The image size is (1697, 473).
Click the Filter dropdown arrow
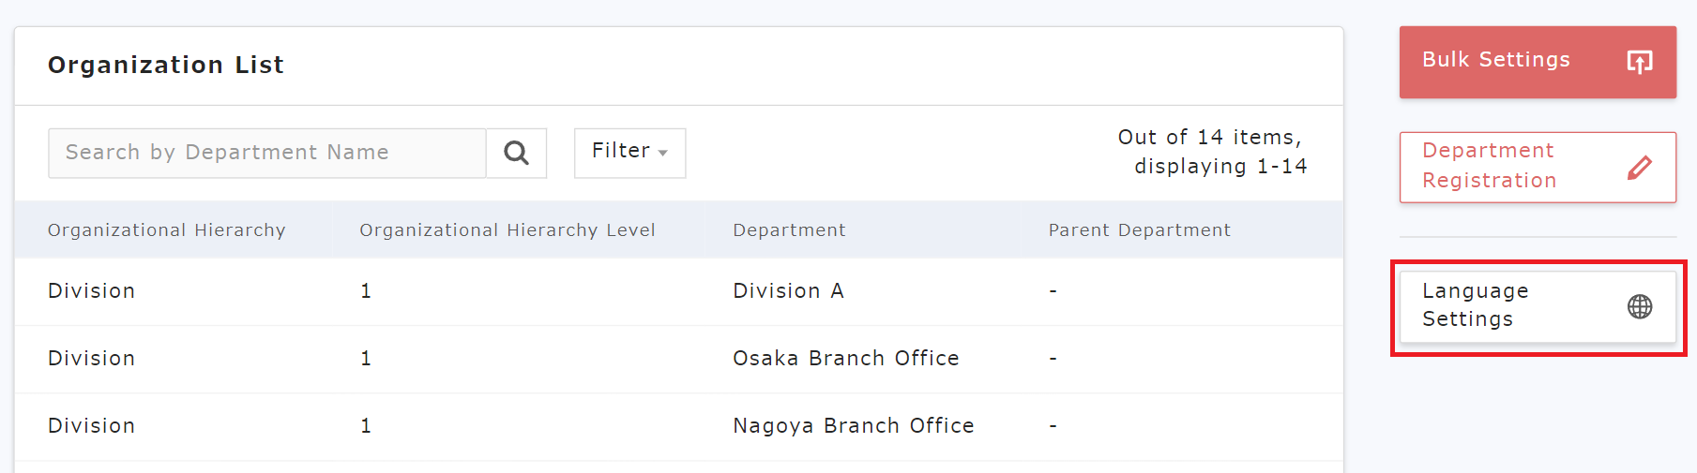click(663, 153)
